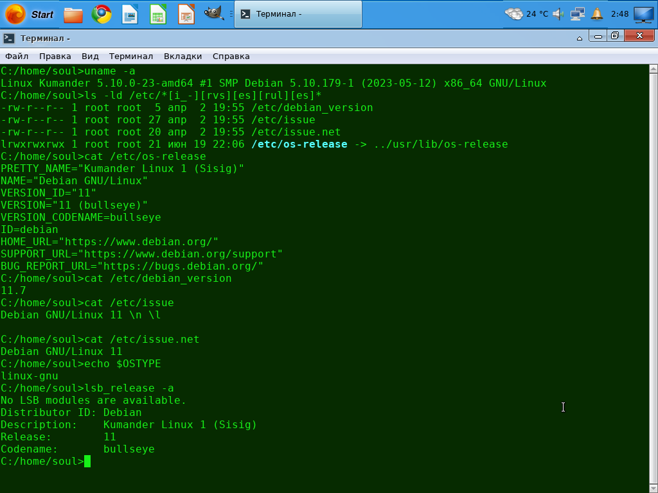
Task: Click the linux-gnu output line
Action: click(30, 376)
